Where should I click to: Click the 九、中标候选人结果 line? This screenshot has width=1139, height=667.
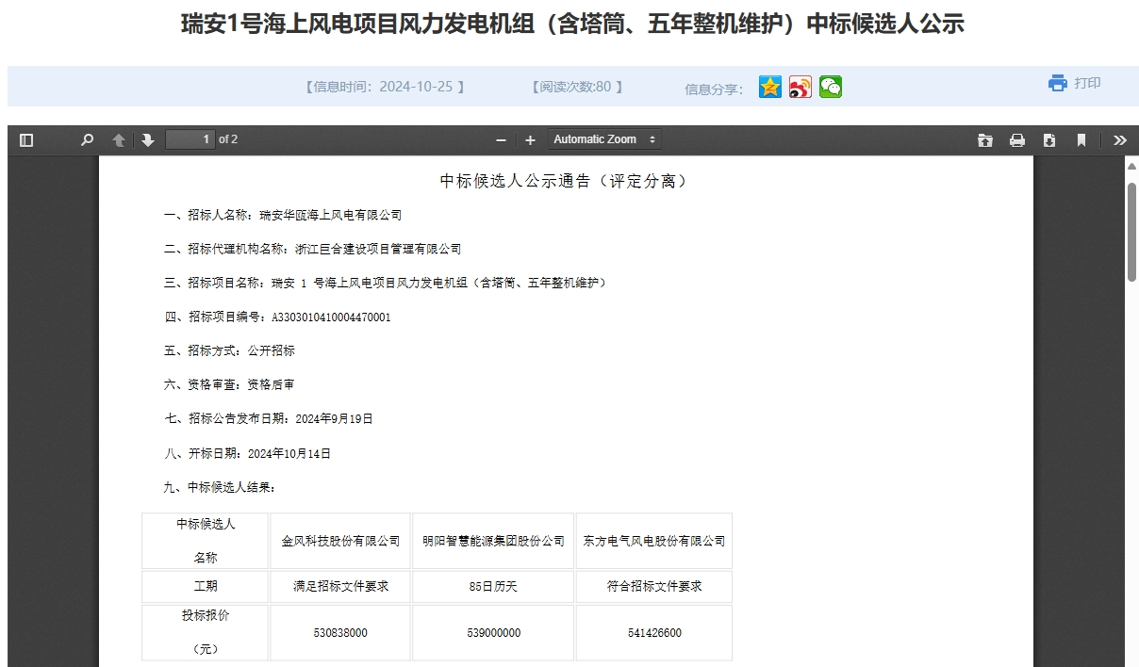pyautogui.click(x=220, y=487)
